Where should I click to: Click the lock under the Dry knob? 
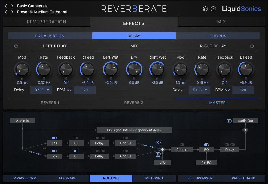tap(134, 78)
